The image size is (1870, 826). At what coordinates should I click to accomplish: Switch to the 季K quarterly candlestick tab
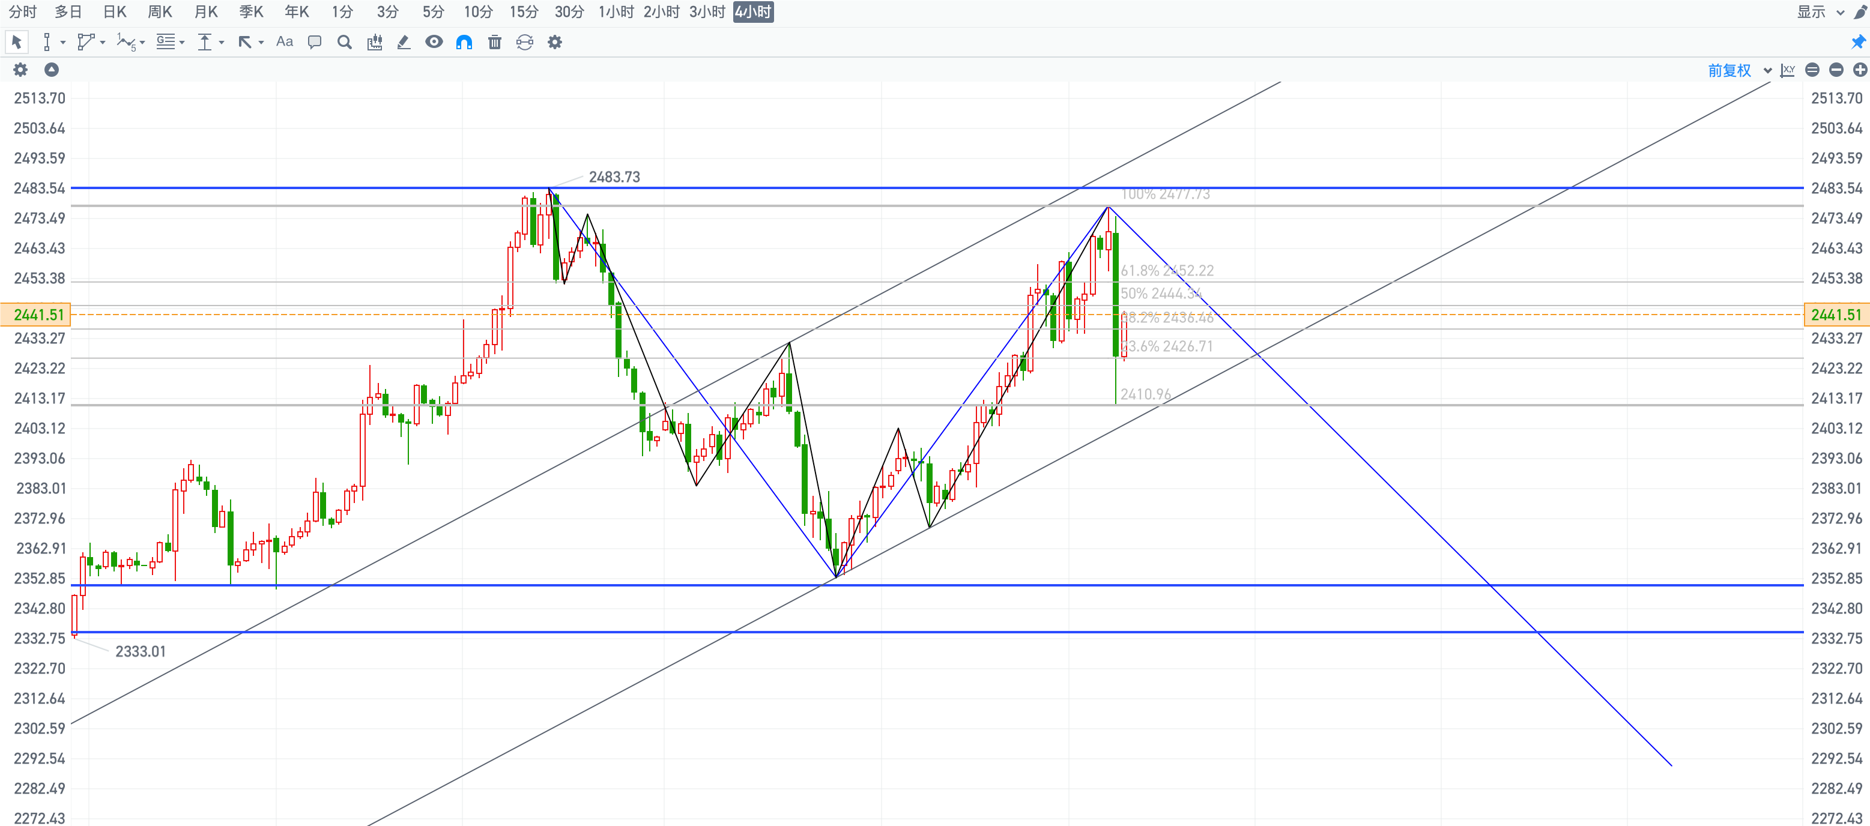click(251, 11)
